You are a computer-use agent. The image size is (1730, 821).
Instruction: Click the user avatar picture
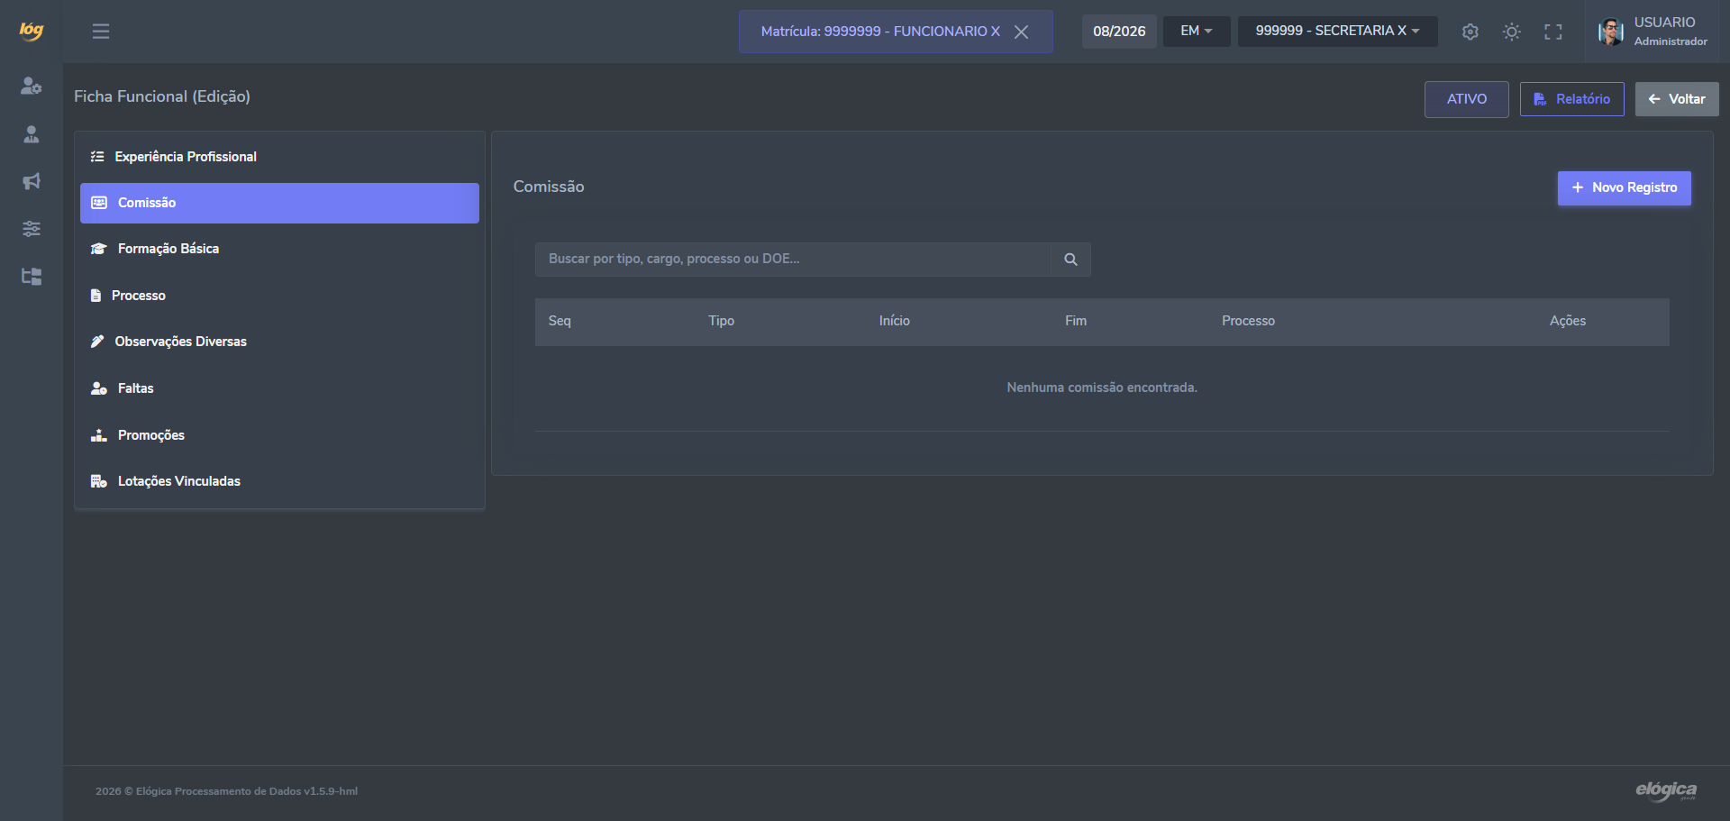coord(1610,32)
